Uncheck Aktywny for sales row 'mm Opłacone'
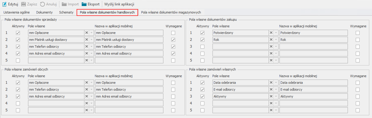The image size is (372, 118). point(18,33)
